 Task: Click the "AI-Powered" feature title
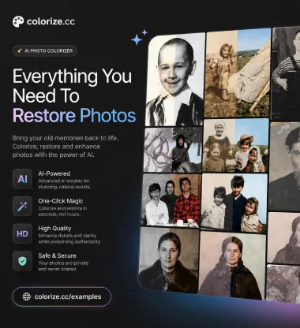click(54, 173)
